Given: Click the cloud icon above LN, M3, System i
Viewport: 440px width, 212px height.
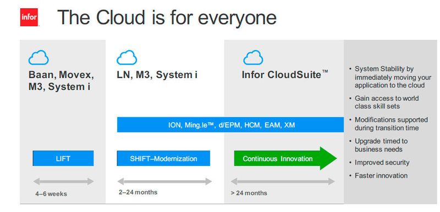Looking at the screenshot, I should 127,58.
